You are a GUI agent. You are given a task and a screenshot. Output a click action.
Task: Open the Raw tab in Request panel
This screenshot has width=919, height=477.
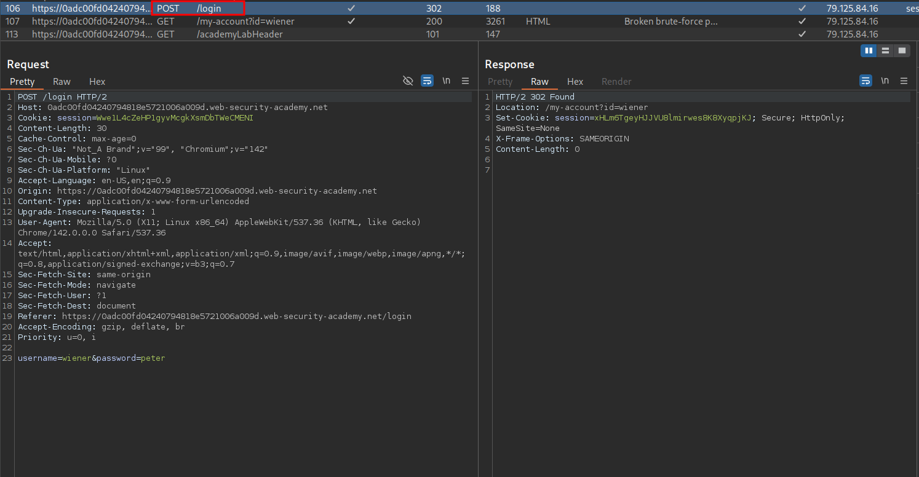(x=62, y=82)
